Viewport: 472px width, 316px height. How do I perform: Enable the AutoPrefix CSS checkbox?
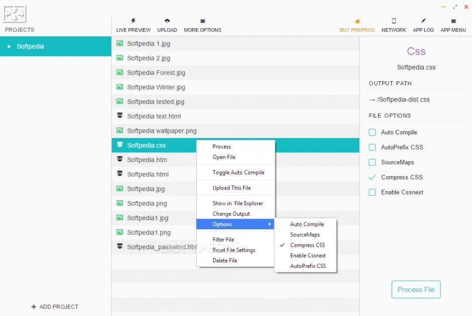click(x=373, y=147)
